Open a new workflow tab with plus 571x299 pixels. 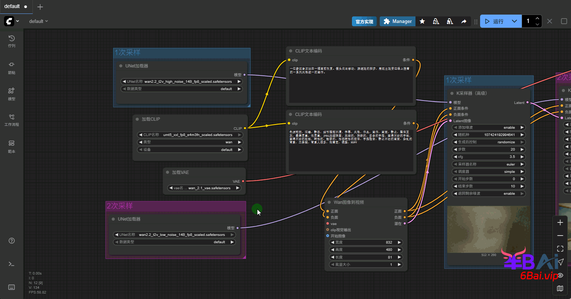click(40, 7)
